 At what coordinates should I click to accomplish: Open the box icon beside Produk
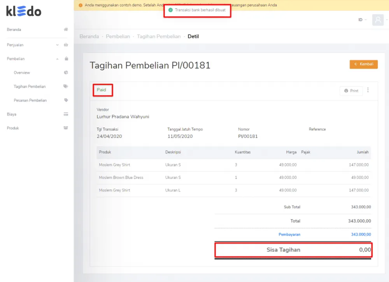pos(66,128)
